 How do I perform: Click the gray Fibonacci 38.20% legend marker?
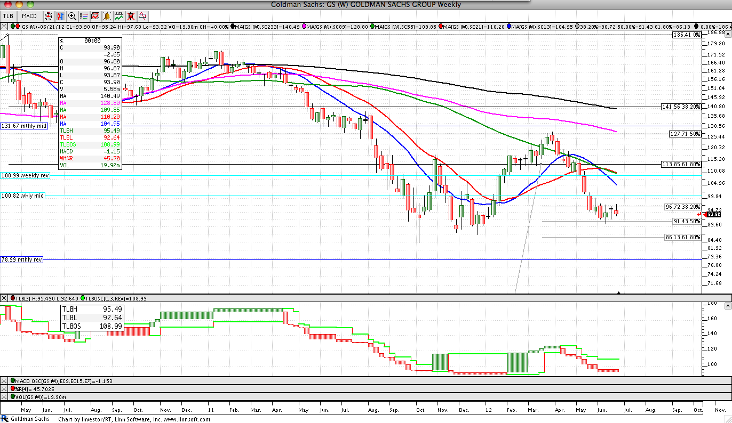(578, 26)
